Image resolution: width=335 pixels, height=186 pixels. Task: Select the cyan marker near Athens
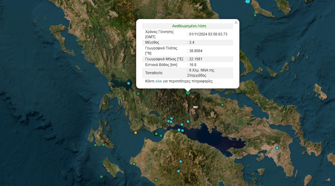[277, 148]
